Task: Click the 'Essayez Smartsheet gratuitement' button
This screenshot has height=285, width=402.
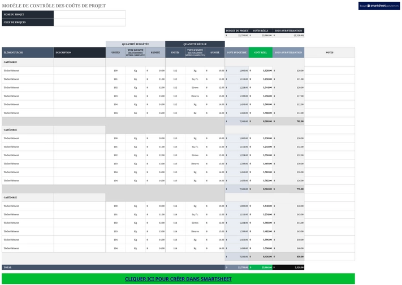Action: click(x=379, y=6)
